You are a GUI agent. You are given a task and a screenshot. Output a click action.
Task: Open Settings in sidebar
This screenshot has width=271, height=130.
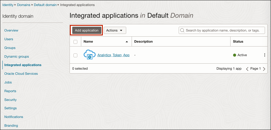tap(10, 108)
